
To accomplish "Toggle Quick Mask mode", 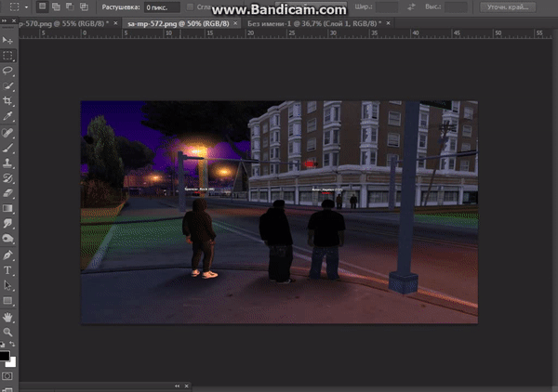I will (7, 376).
